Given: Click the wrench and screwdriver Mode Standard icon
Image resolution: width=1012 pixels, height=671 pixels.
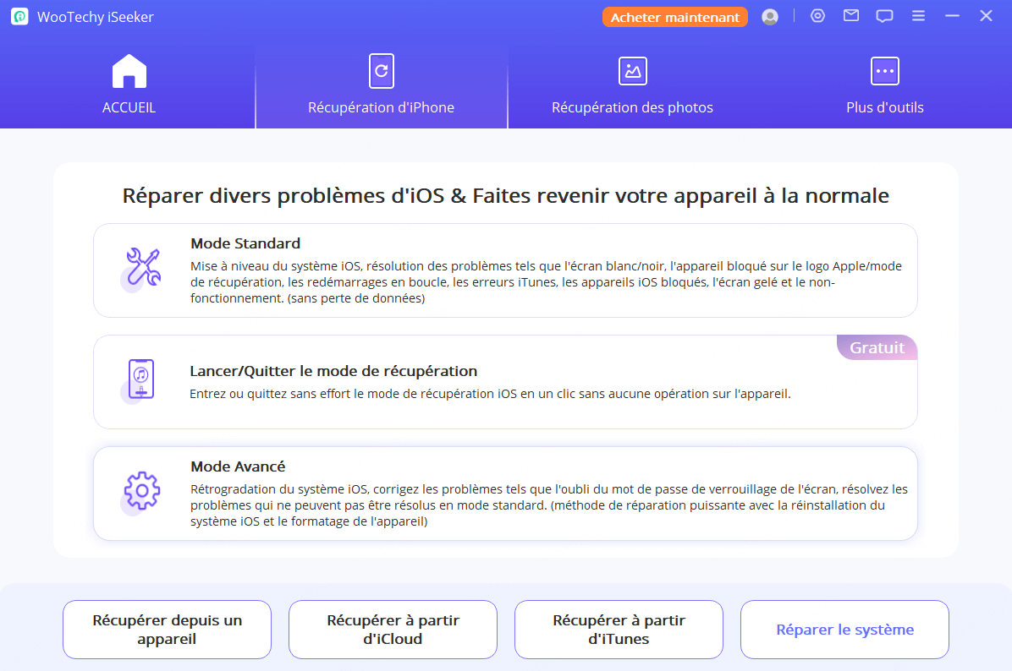Looking at the screenshot, I should [141, 268].
